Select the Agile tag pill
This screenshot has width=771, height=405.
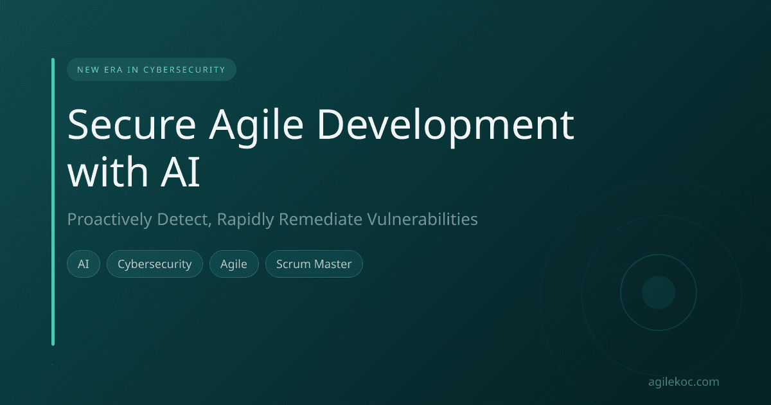pos(234,264)
